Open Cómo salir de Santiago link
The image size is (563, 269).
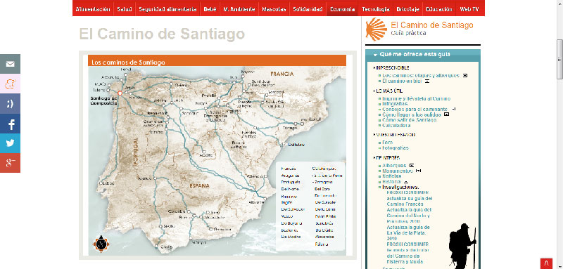pyautogui.click(x=410, y=120)
